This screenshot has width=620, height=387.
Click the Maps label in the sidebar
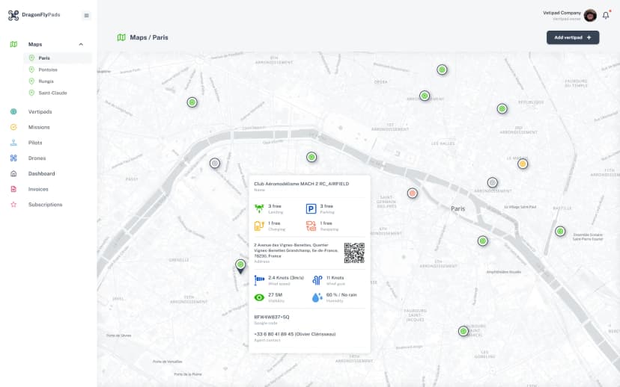tap(35, 44)
